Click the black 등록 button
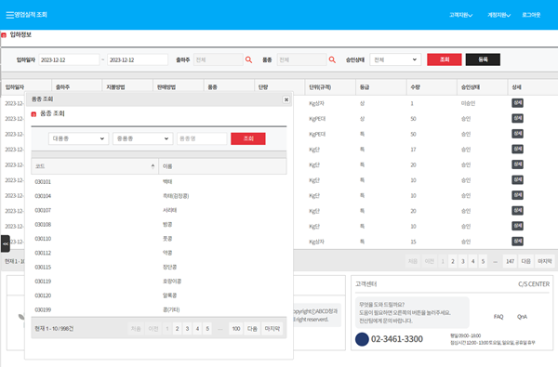Viewport: 558px width, 367px height. point(483,59)
